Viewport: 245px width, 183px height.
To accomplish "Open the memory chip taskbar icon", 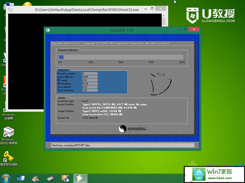I will point(51,179).
